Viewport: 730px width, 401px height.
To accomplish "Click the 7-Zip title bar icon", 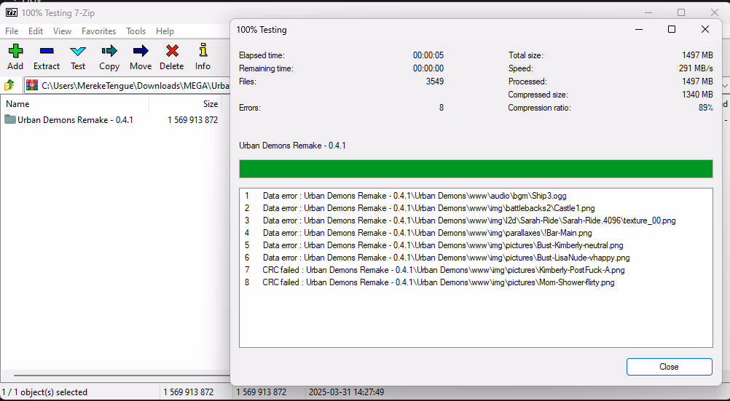I will click(x=10, y=13).
